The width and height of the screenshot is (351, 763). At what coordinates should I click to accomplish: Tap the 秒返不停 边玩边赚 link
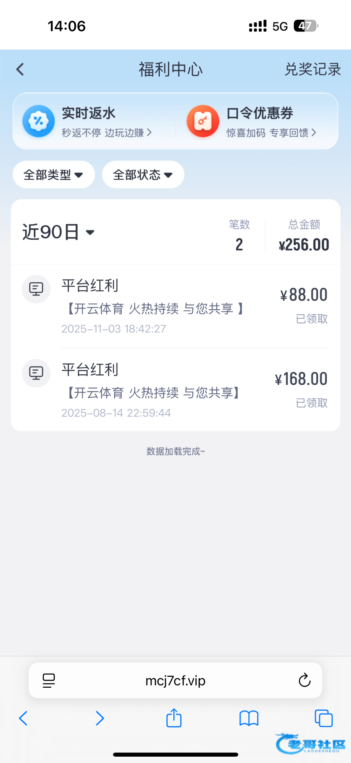(106, 133)
